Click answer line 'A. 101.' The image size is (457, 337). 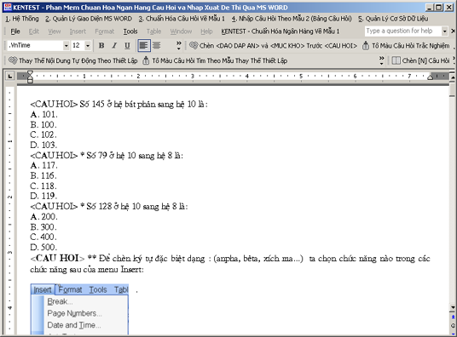(43, 114)
